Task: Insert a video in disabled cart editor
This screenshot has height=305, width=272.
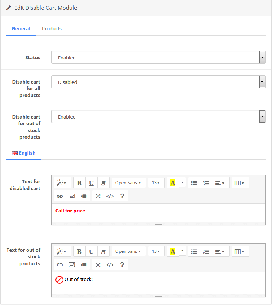Action: pyautogui.click(x=84, y=196)
